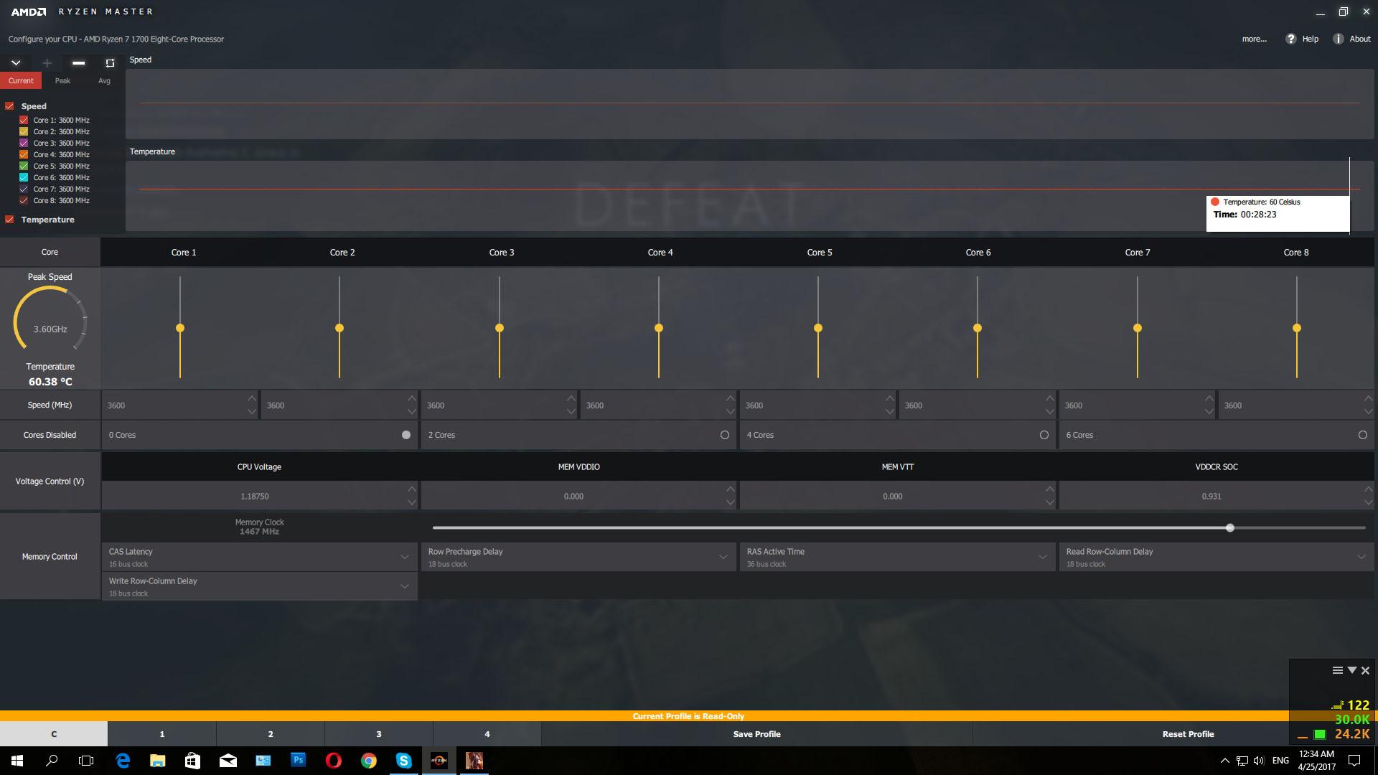Click the plus zoom icon above Current tab

click(47, 63)
